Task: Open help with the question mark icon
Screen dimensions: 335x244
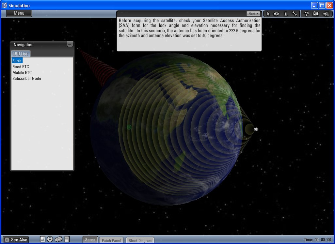Action: (307, 14)
